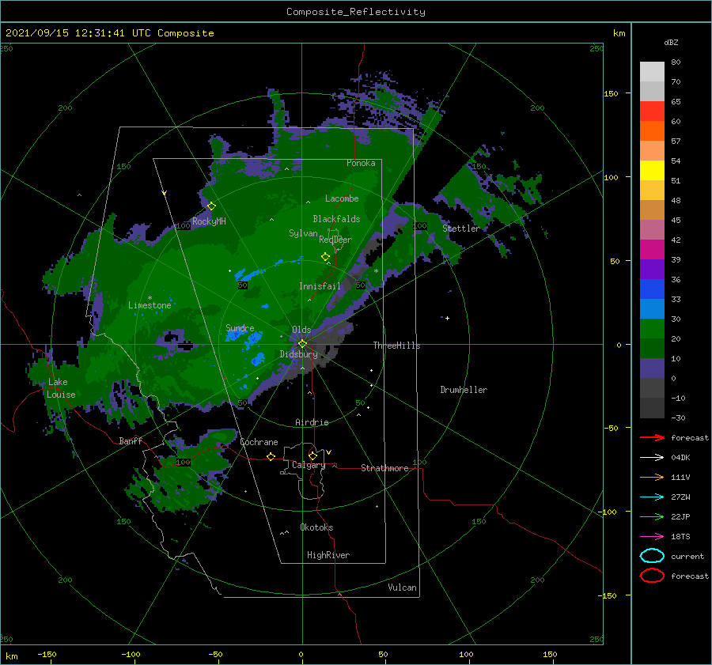
Task: Click the yellow diamond marker above Calgary
Action: point(312,455)
